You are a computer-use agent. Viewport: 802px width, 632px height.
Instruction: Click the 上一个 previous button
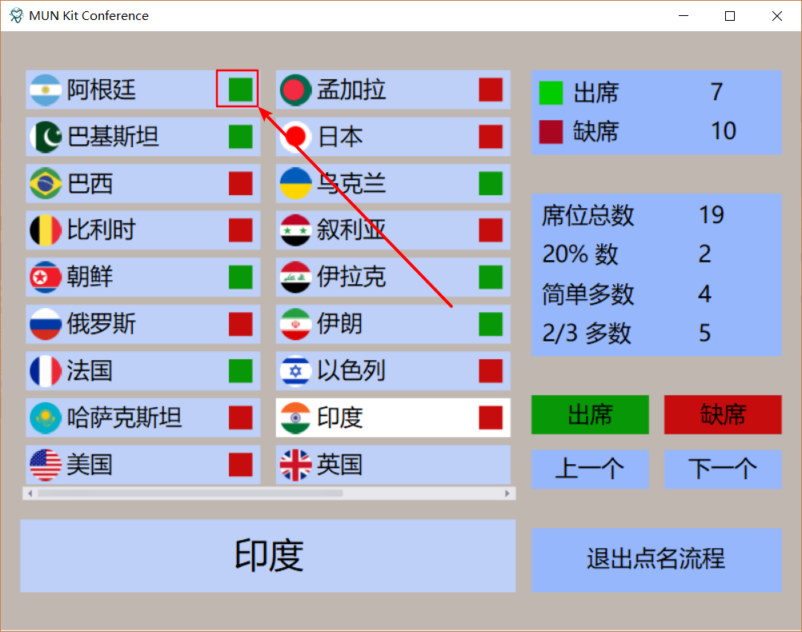[590, 470]
